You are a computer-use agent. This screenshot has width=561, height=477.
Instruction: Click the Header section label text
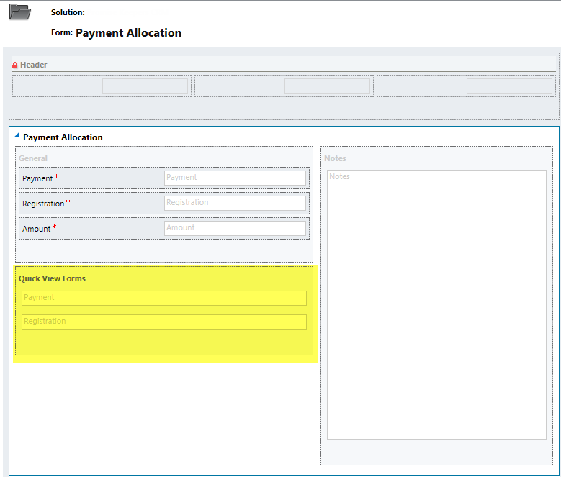pyautogui.click(x=33, y=65)
